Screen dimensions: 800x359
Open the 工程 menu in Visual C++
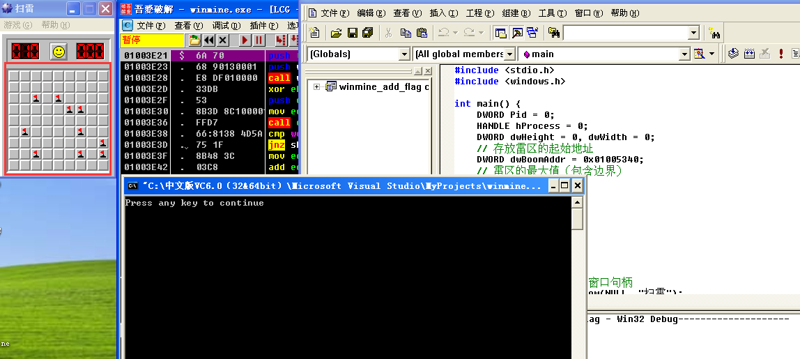(480, 13)
